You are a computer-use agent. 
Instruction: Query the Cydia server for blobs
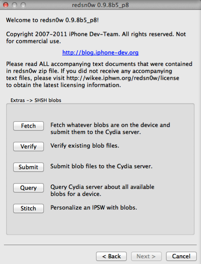(29, 188)
